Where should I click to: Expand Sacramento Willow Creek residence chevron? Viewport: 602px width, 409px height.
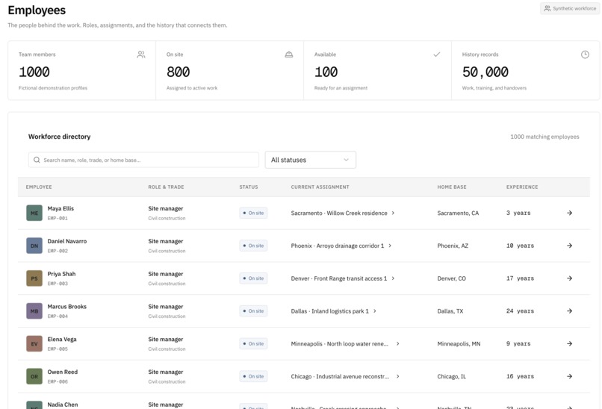coord(393,213)
